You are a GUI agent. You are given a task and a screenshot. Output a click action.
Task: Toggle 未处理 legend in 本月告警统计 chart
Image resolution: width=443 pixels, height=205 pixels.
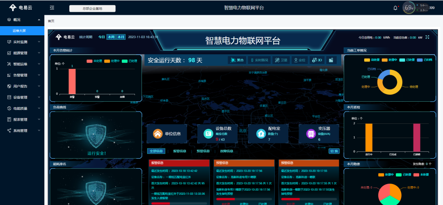[94, 61]
